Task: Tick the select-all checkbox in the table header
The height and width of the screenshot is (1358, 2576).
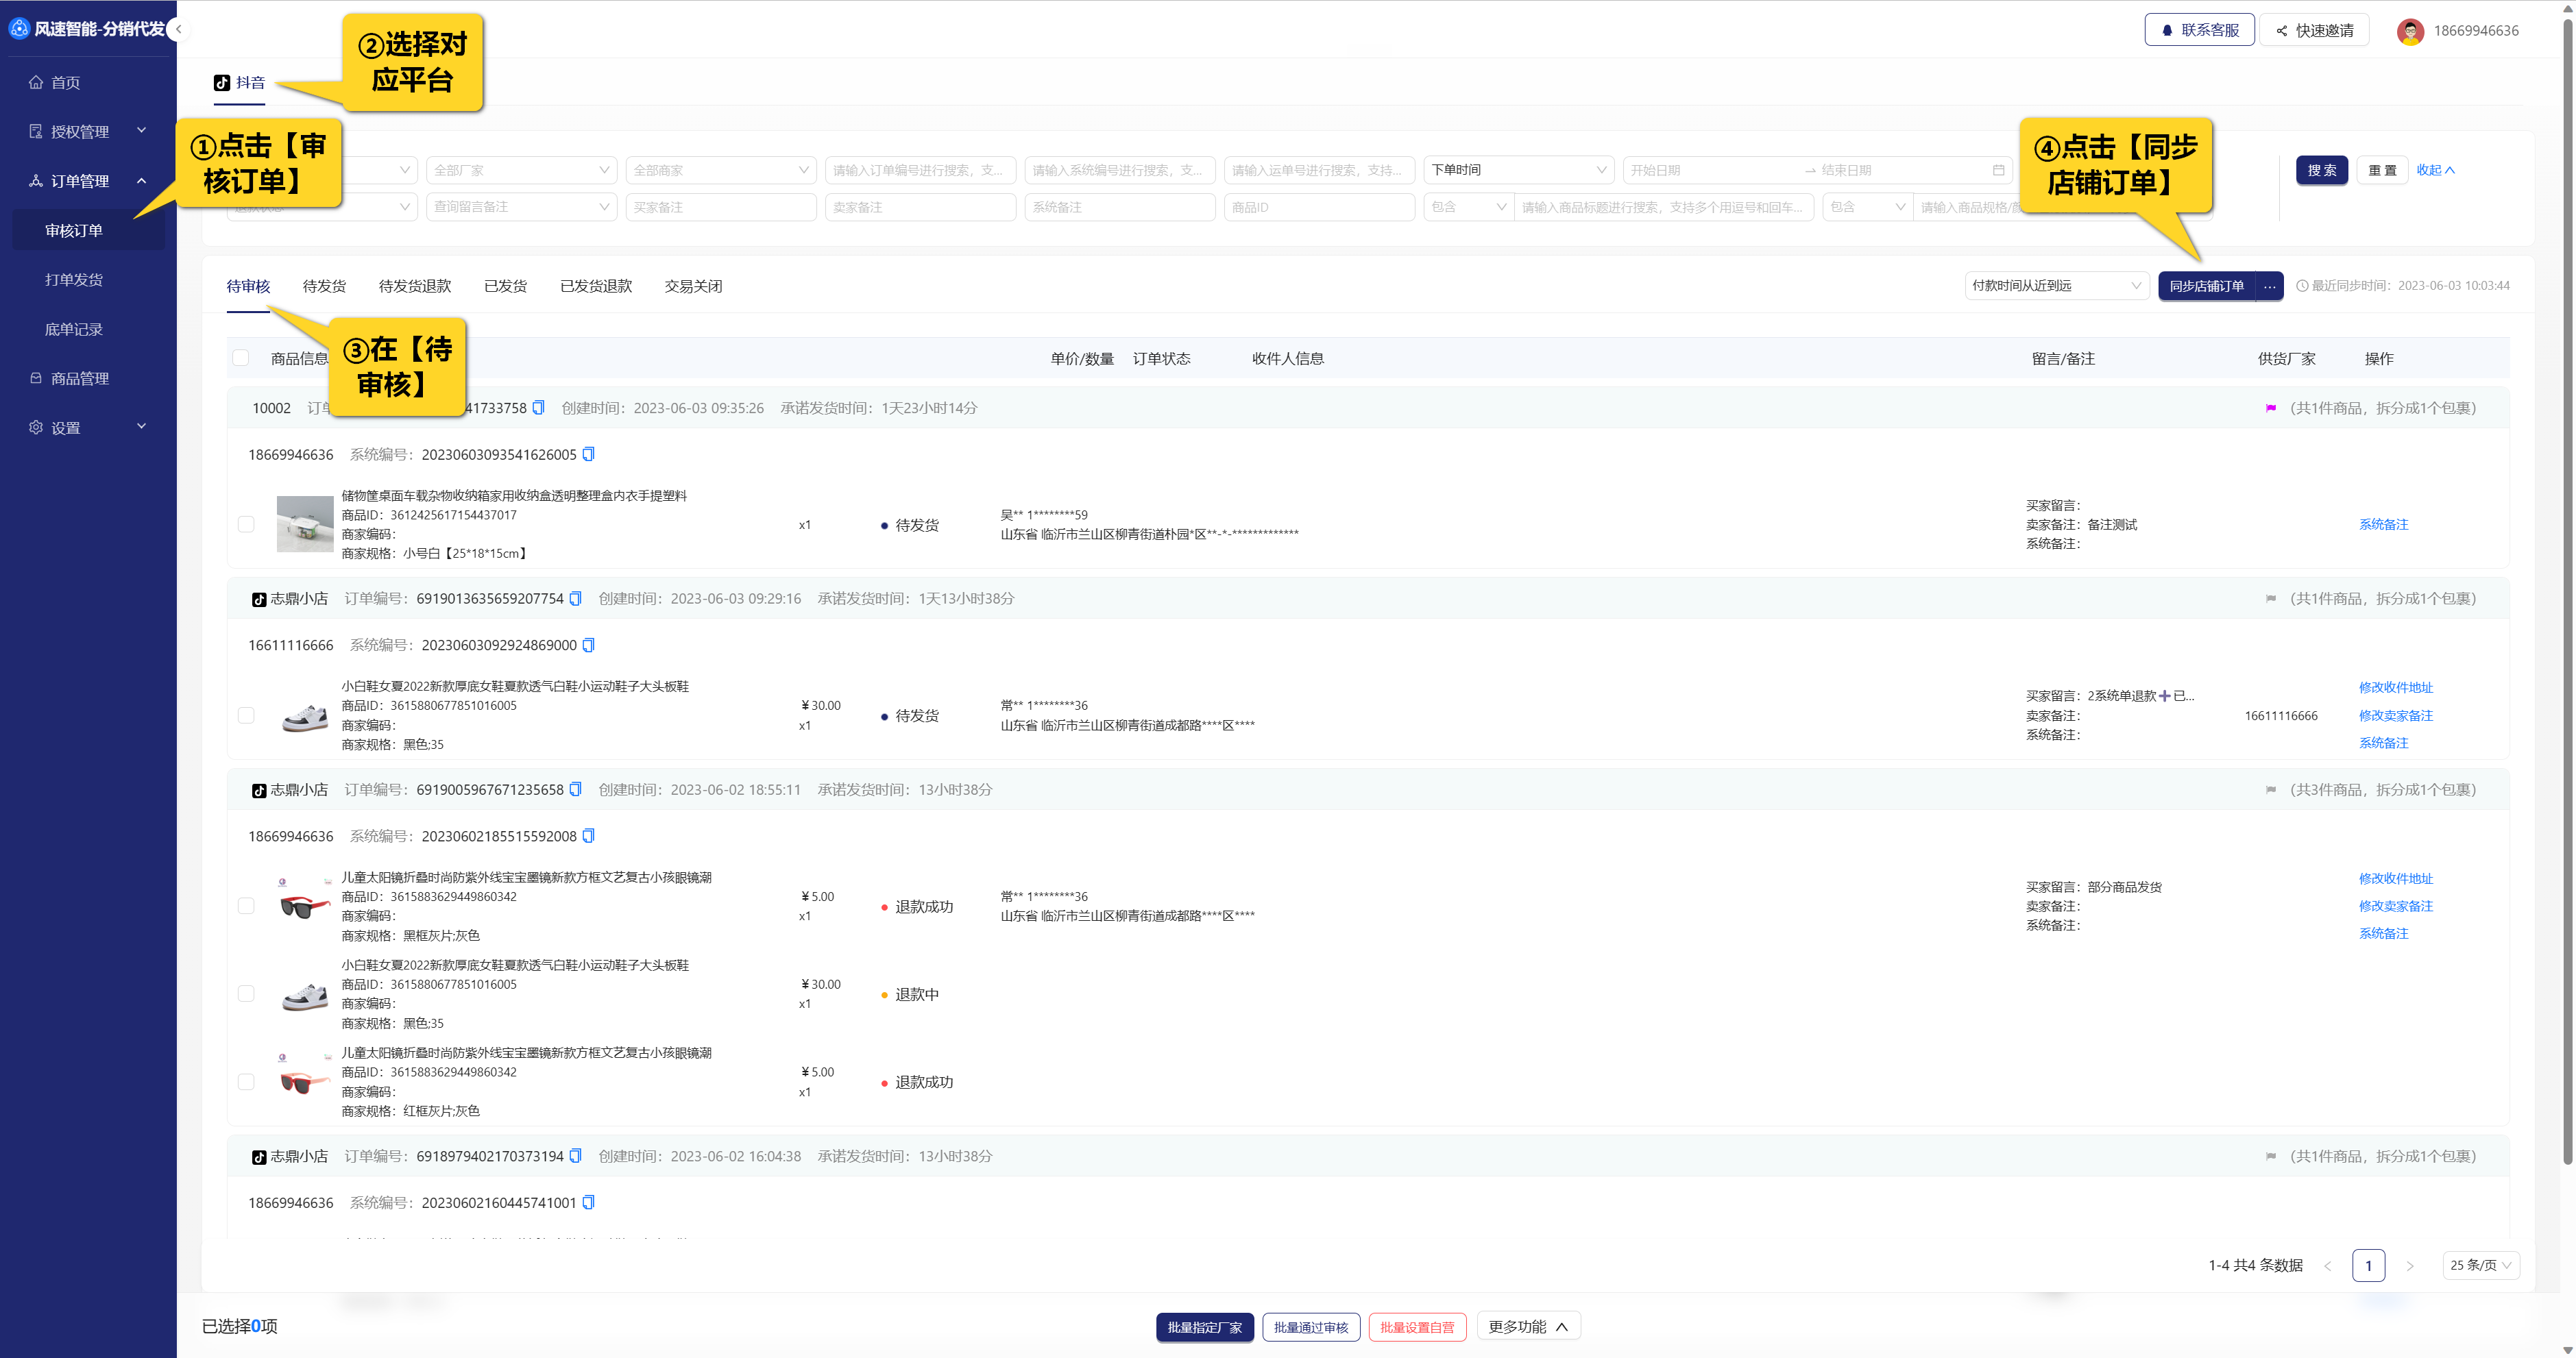Action: point(241,358)
